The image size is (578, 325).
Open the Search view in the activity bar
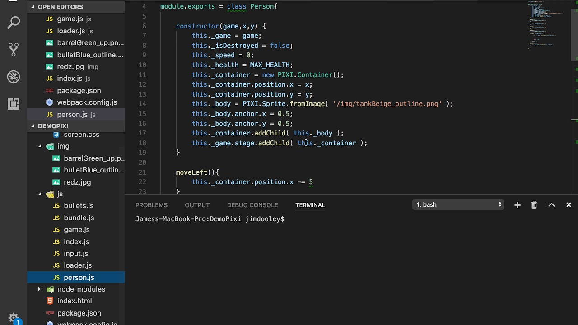click(x=14, y=22)
